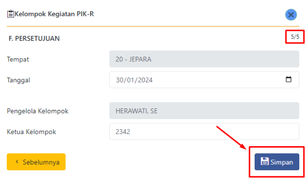
Task: Close the Kelompok Kegiatan PIK-R dialog
Action: coord(291,15)
